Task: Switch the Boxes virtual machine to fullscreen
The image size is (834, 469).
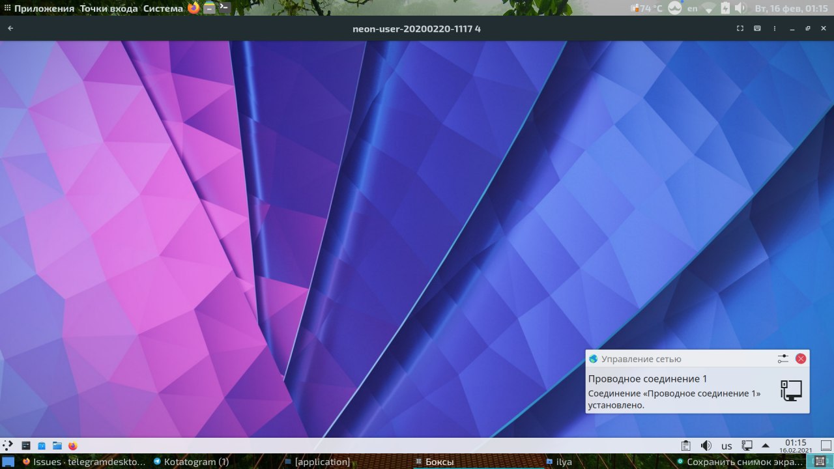Action: (x=740, y=29)
